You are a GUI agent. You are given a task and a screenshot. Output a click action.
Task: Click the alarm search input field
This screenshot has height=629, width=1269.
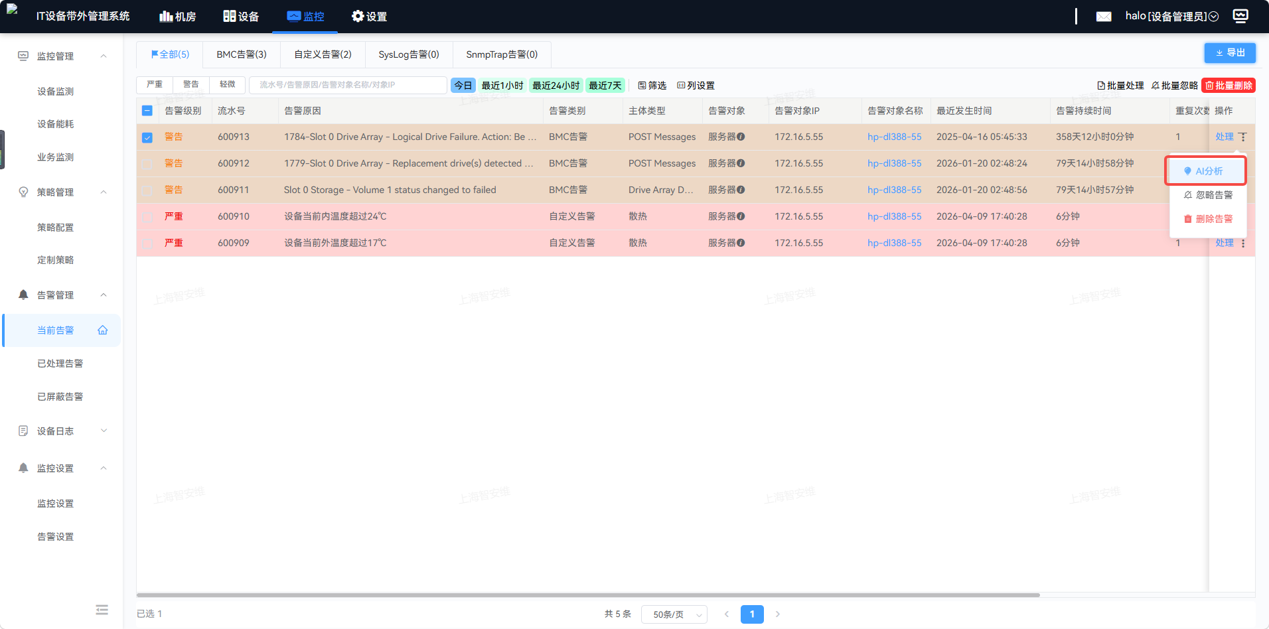click(348, 85)
